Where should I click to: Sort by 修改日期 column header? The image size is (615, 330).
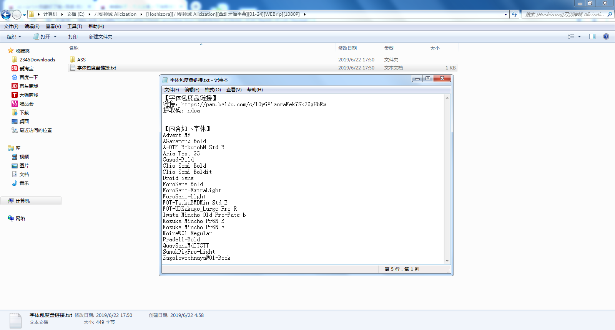point(347,48)
